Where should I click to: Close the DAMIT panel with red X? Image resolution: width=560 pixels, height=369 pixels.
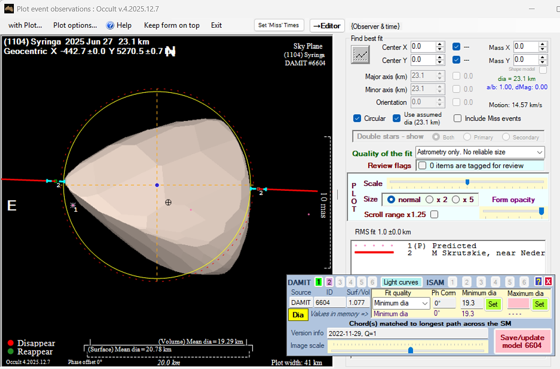pyautogui.click(x=548, y=282)
